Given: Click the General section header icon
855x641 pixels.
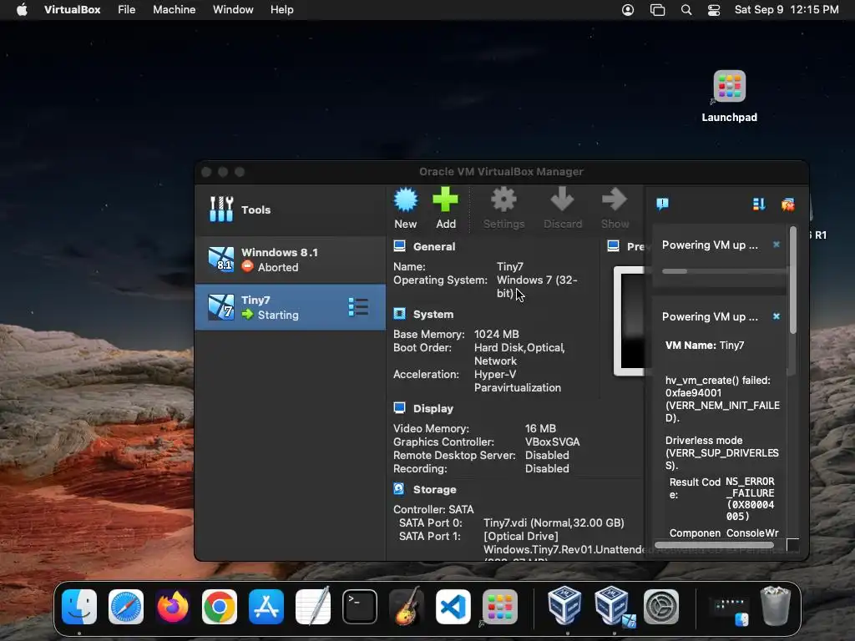Looking at the screenshot, I should 400,246.
